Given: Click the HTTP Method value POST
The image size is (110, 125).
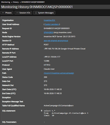Looking at the screenshot, I should click(46, 45).
